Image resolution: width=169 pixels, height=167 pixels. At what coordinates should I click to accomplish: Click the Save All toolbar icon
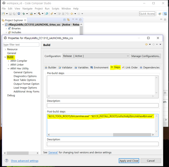click(14, 14)
